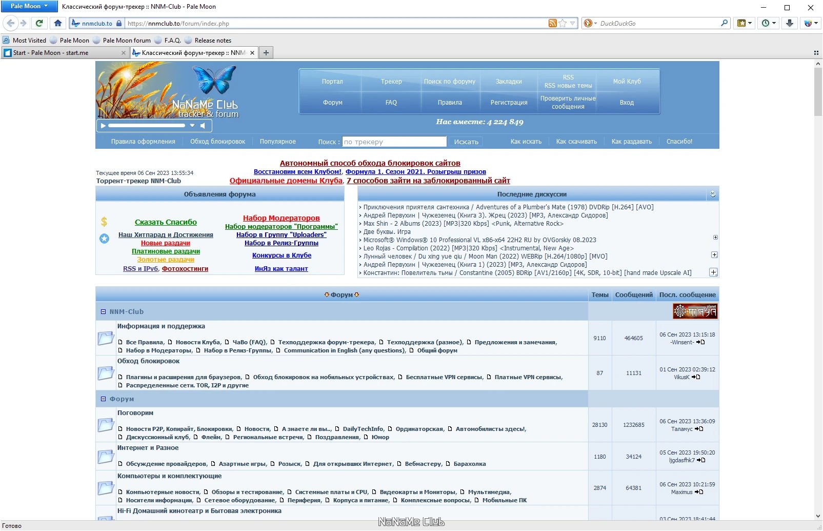Refresh the Последние дискуссии panel
The image size is (823, 531).
tap(713, 194)
